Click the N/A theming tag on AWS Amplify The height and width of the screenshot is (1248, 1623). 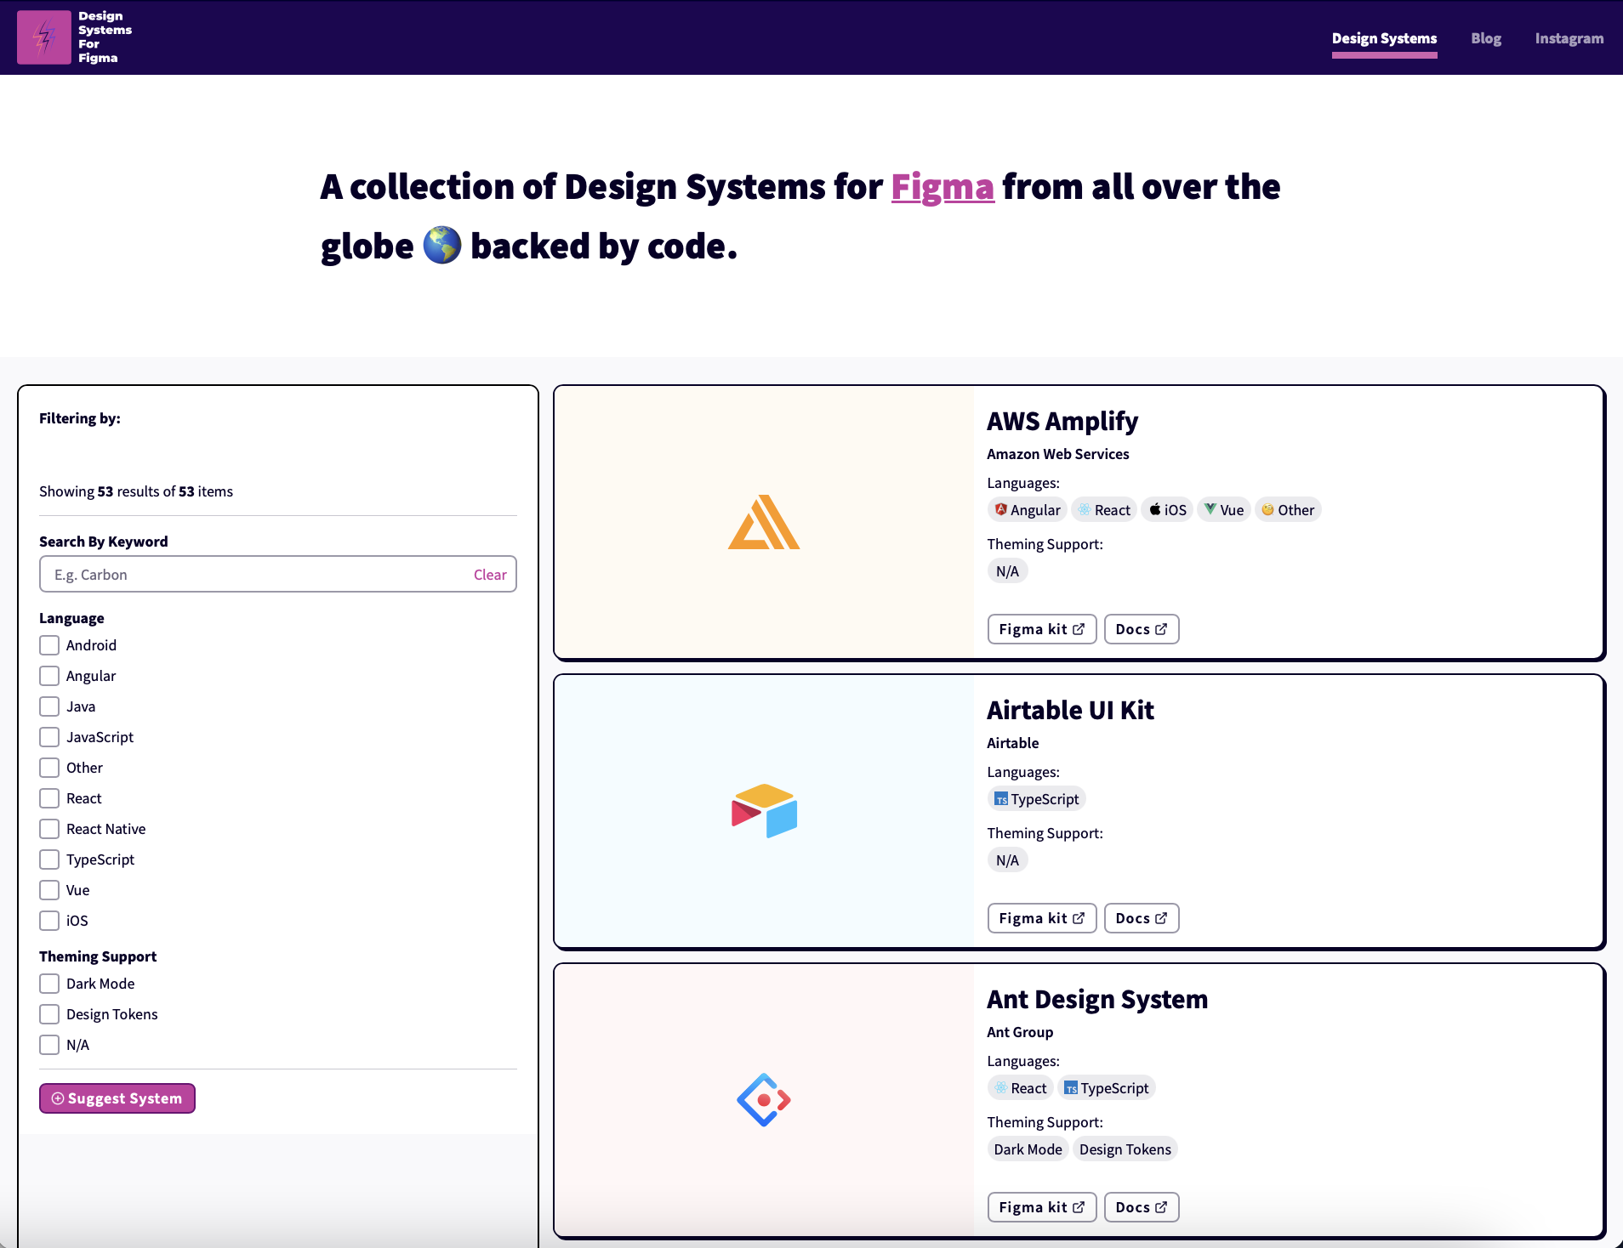tap(1007, 571)
